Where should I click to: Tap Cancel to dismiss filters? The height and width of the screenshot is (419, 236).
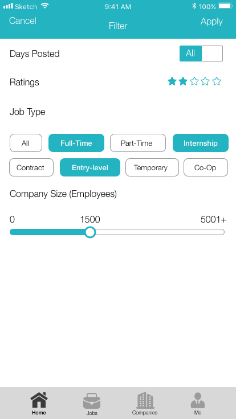23,21
